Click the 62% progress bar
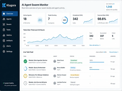 tap(97, 70)
